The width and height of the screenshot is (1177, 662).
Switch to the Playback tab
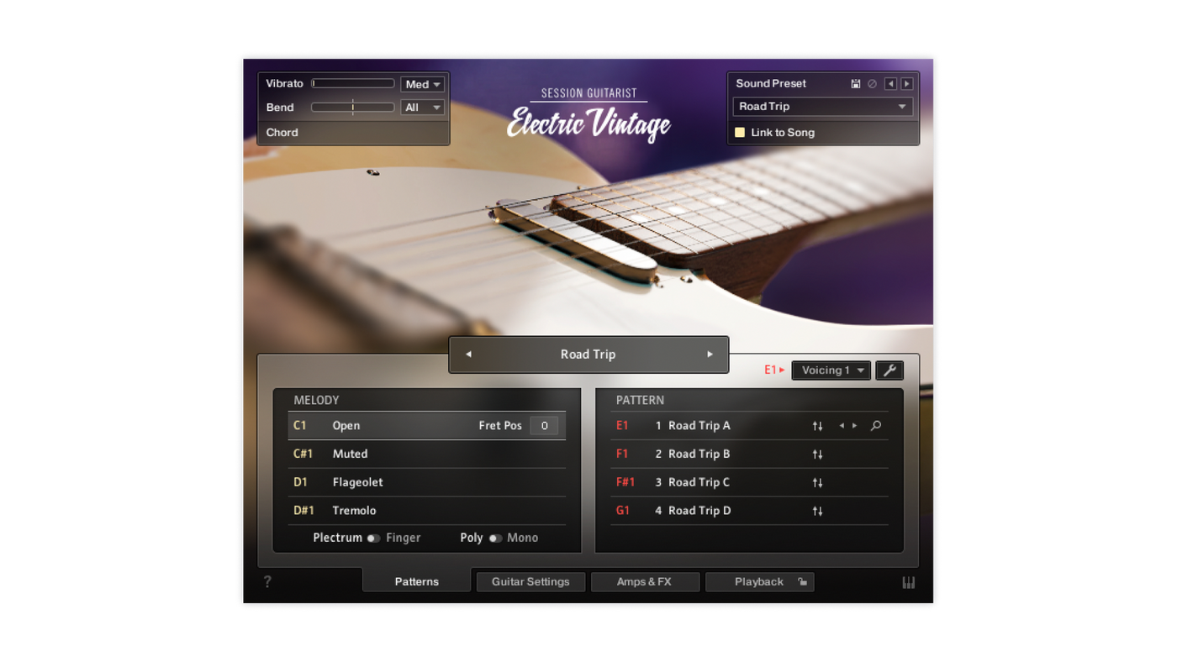760,581
